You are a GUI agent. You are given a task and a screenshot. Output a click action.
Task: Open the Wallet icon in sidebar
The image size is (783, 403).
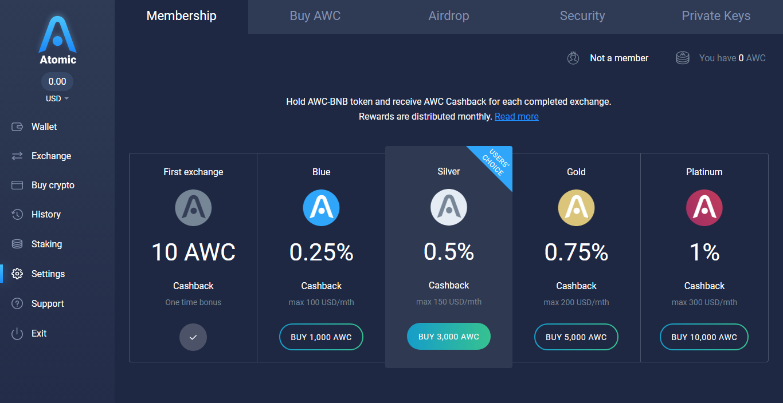(x=17, y=127)
